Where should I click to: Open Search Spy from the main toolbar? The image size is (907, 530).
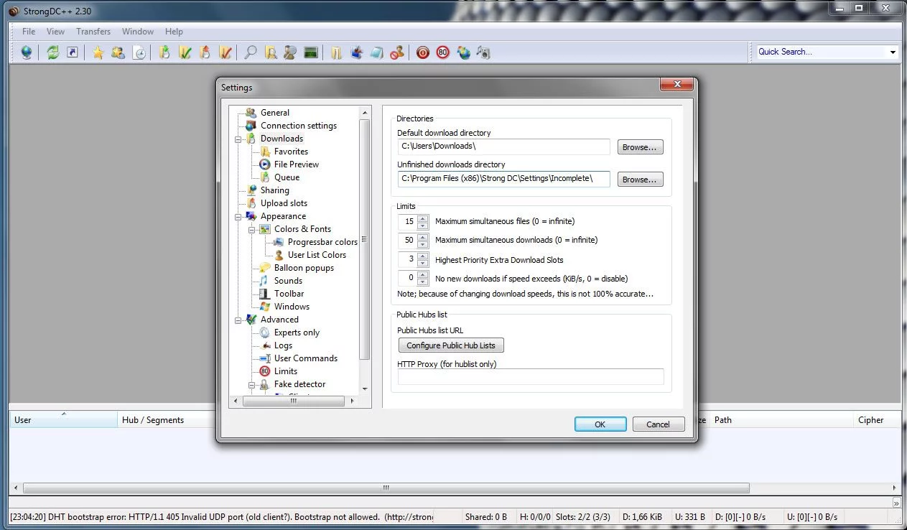coord(290,52)
